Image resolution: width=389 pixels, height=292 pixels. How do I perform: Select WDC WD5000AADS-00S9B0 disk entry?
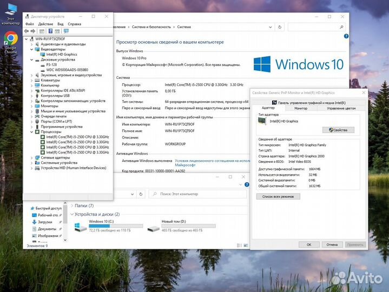tap(67, 70)
